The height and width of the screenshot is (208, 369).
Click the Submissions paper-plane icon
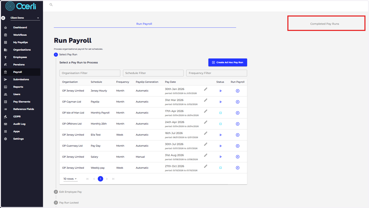tap(6, 79)
